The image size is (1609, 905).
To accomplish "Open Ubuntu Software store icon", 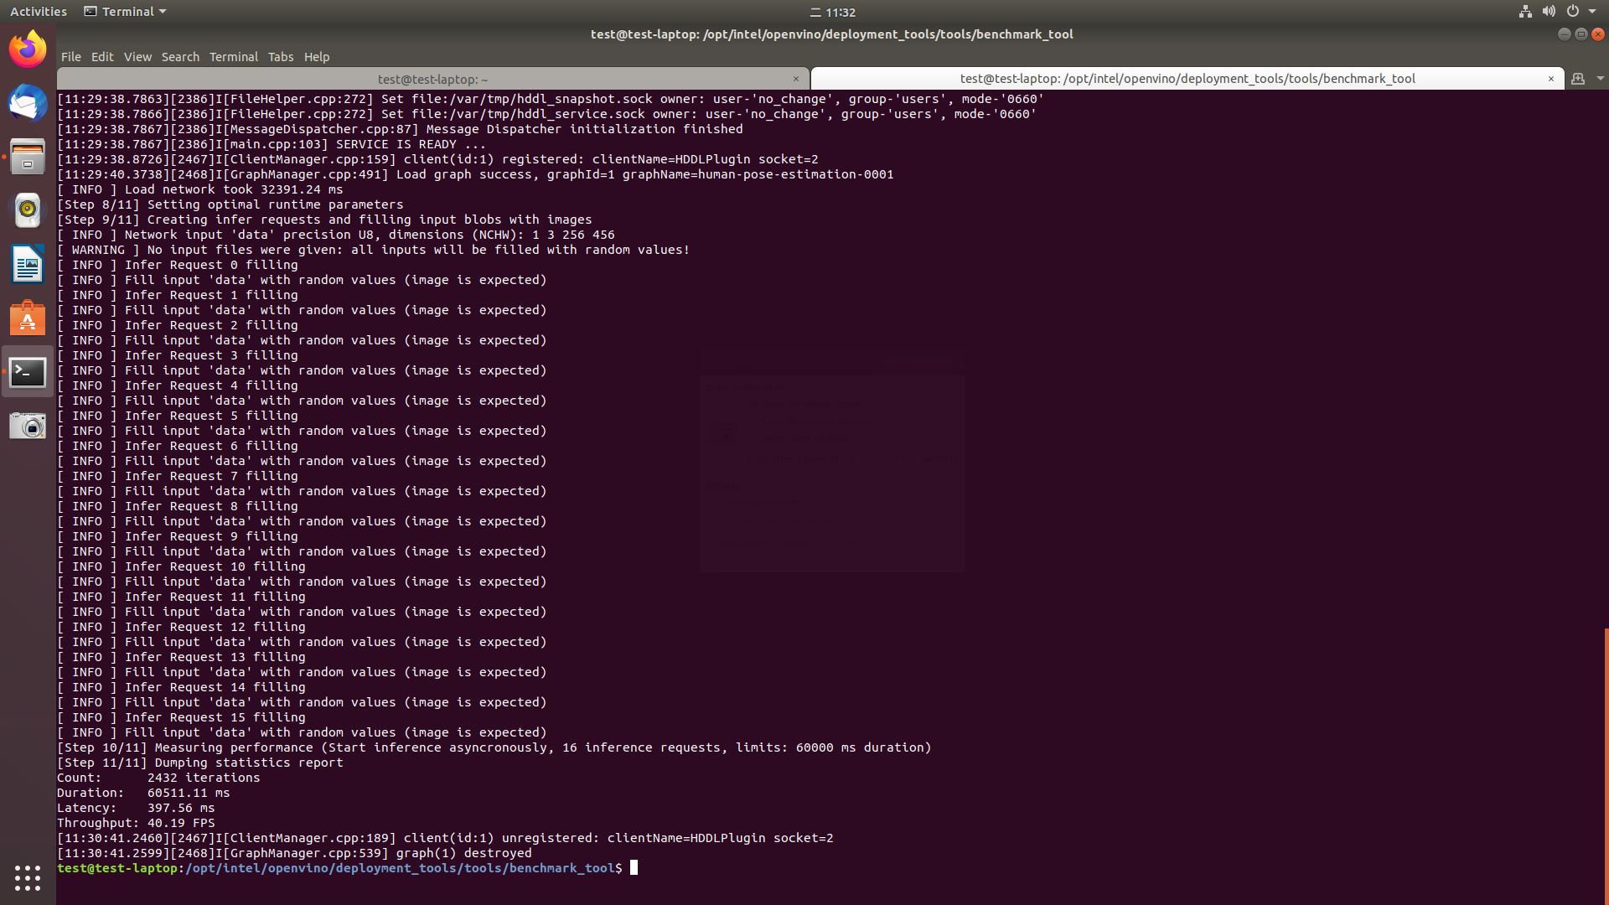I will (x=28, y=318).
